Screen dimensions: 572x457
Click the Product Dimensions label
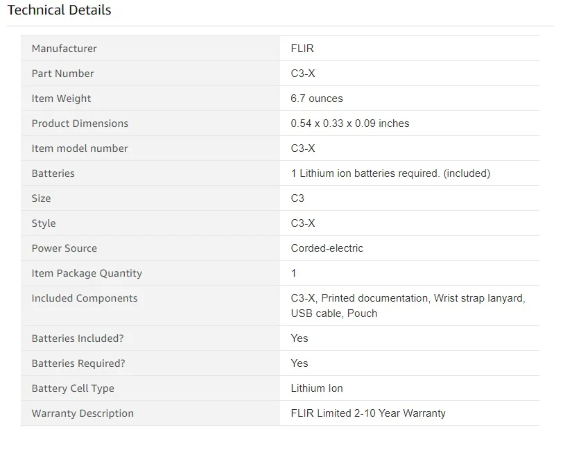(x=80, y=123)
